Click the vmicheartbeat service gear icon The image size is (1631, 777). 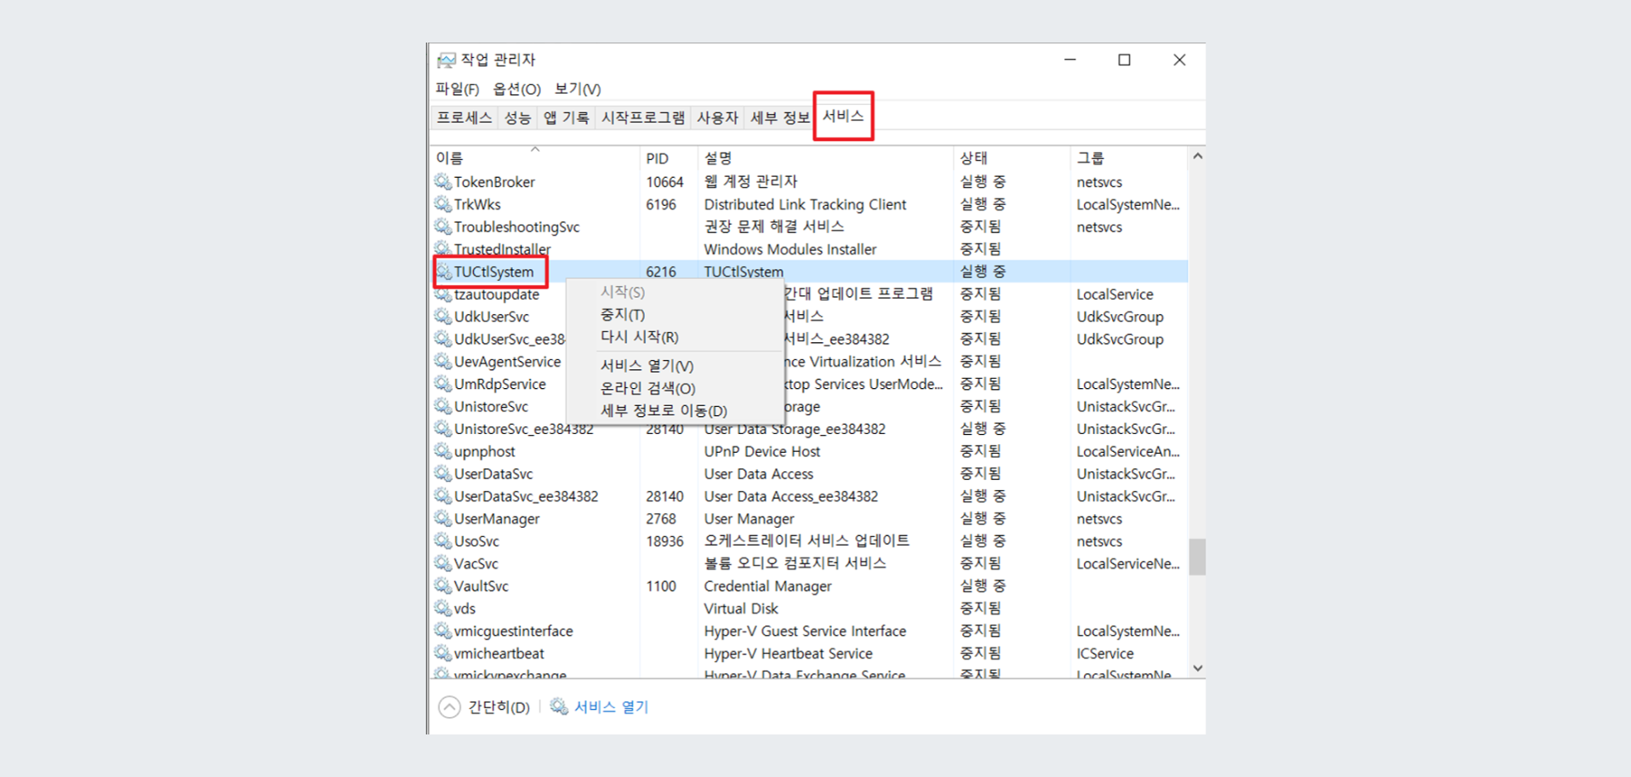pyautogui.click(x=442, y=653)
